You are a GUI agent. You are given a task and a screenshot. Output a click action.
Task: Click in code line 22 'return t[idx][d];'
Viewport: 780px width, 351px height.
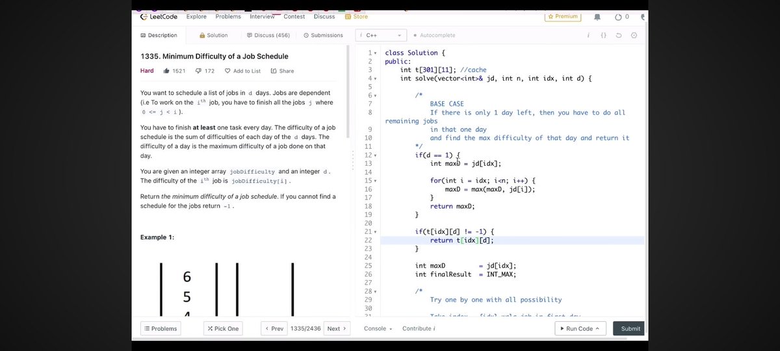(x=461, y=240)
